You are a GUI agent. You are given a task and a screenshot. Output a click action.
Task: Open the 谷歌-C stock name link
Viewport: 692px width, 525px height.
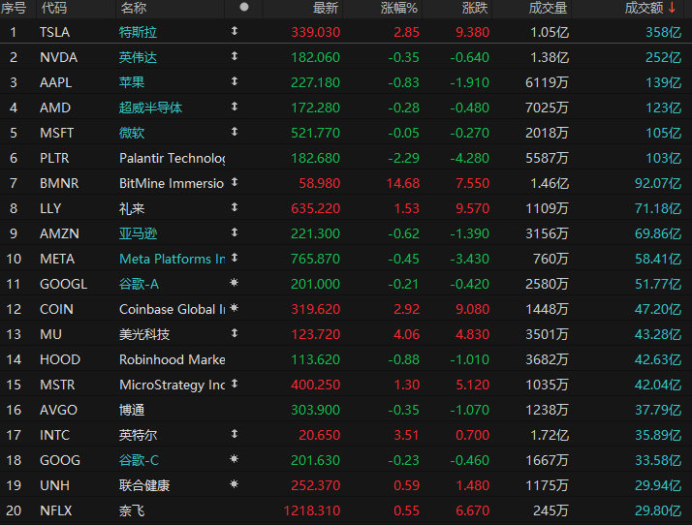(139, 461)
